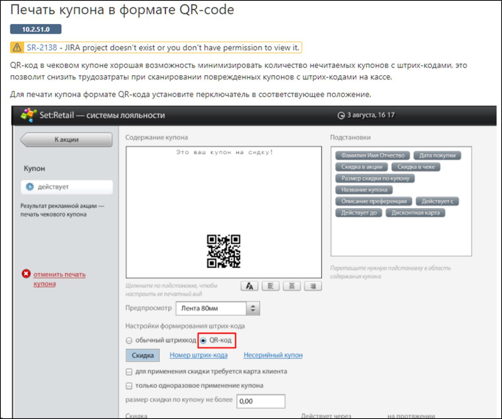Viewport: 502px width, 419px height.
Task: Click the Настройки формирования штрих-кода label
Action: 185,326
